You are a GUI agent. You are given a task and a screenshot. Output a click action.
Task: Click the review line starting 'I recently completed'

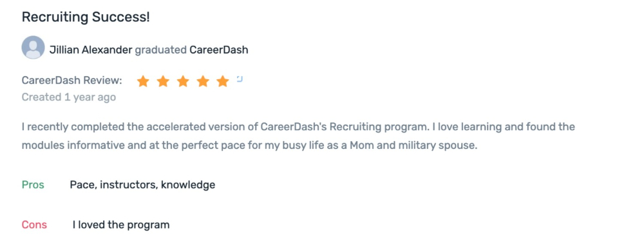point(298,127)
